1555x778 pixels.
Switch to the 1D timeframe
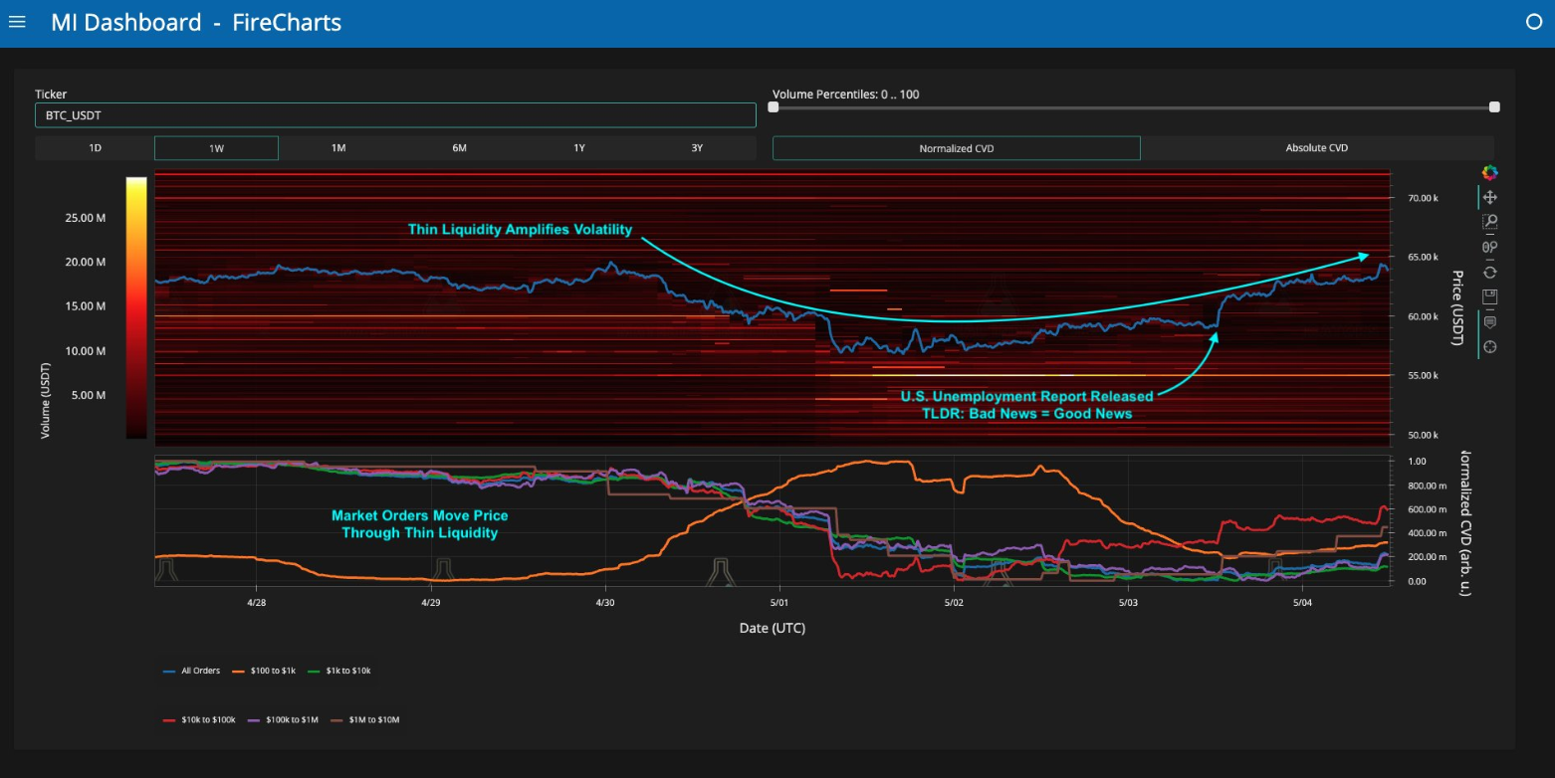tap(96, 148)
